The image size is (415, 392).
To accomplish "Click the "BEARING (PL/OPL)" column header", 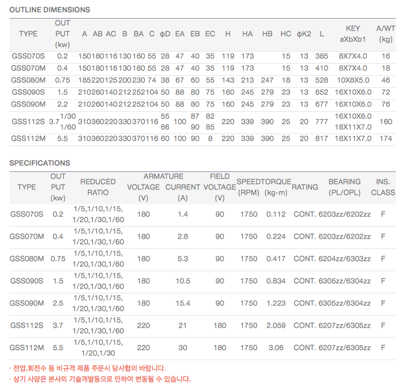I will 345,187.
